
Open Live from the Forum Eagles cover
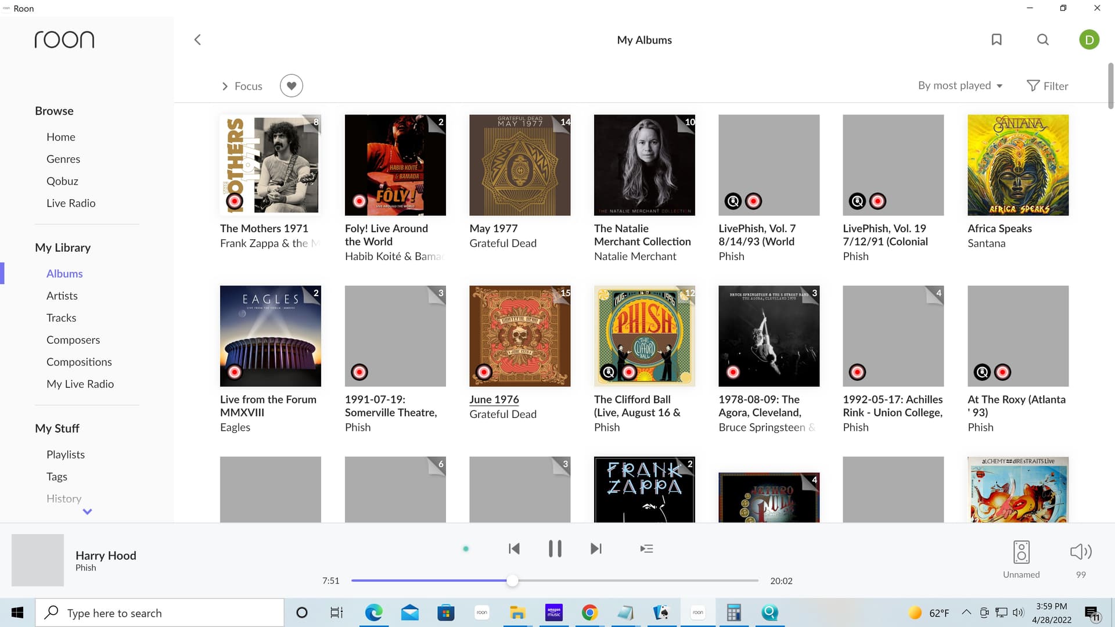(271, 336)
